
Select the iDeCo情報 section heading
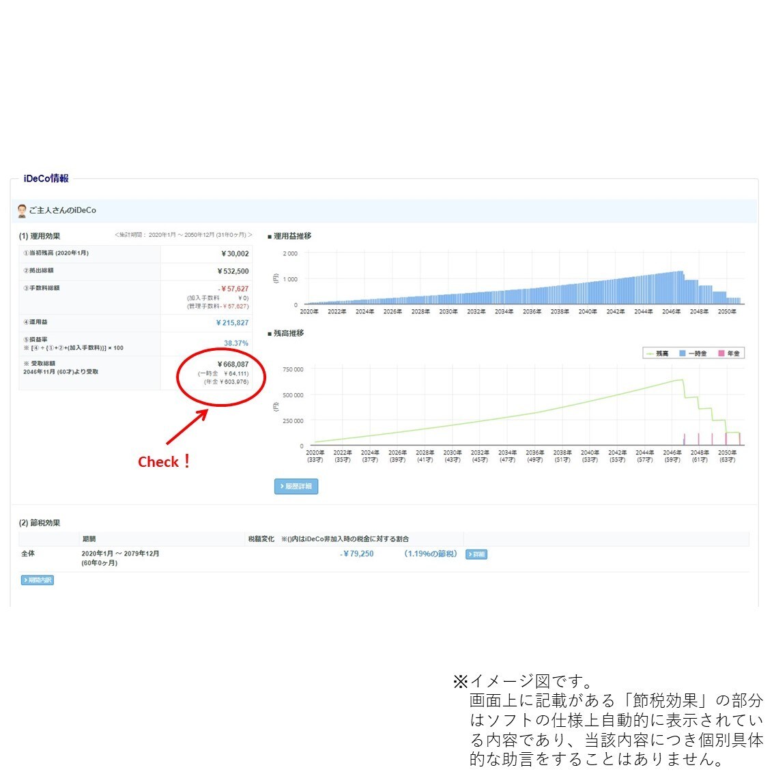click(x=46, y=179)
